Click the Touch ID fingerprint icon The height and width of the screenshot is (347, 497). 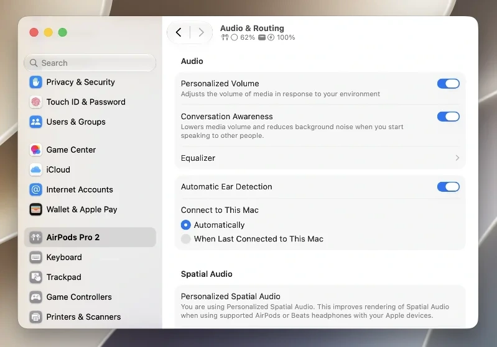pyautogui.click(x=36, y=102)
